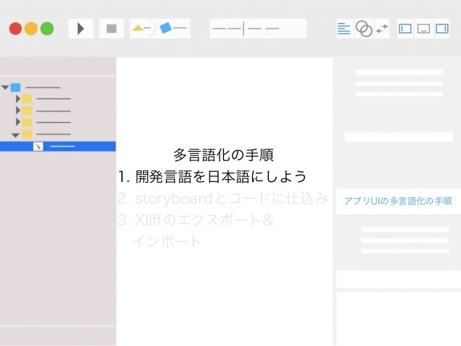This screenshot has width=461, height=346.
Task: Expand the third yellow folder
Action: click(x=18, y=121)
